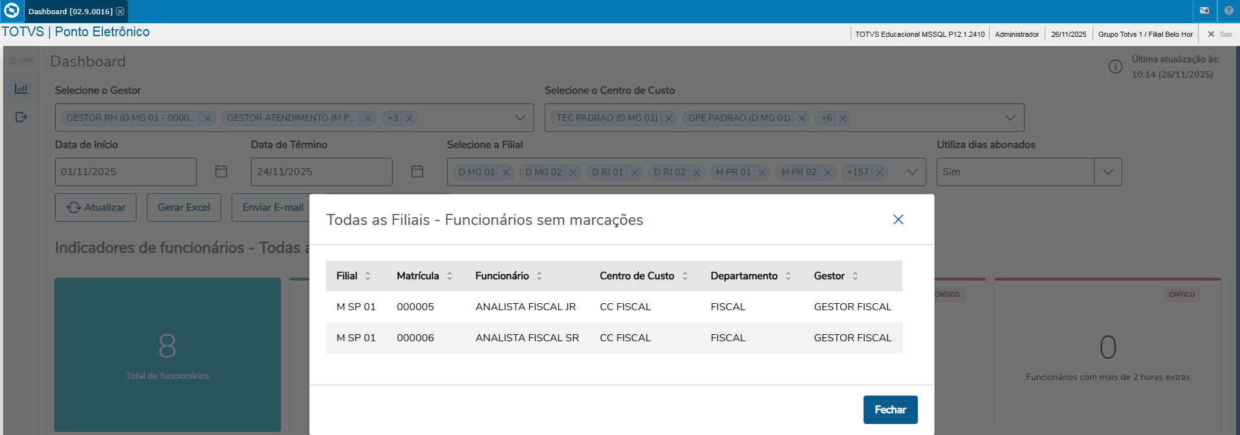The image size is (1240, 435).
Task: Expand the Centro de Custo dropdown
Action: 1010,118
